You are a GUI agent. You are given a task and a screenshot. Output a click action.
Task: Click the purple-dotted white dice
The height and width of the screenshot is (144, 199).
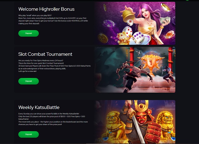pos(138,38)
